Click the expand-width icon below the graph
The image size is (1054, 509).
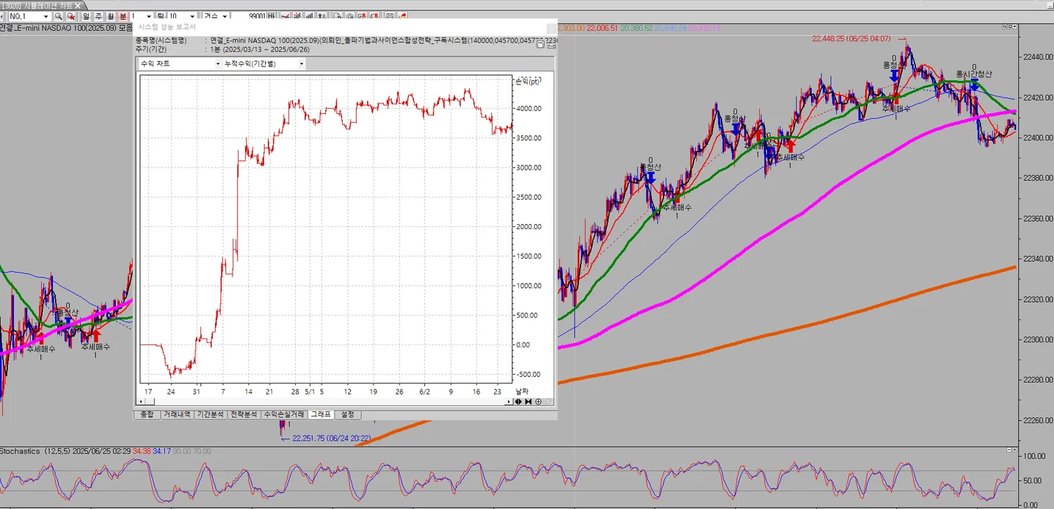click(518, 402)
